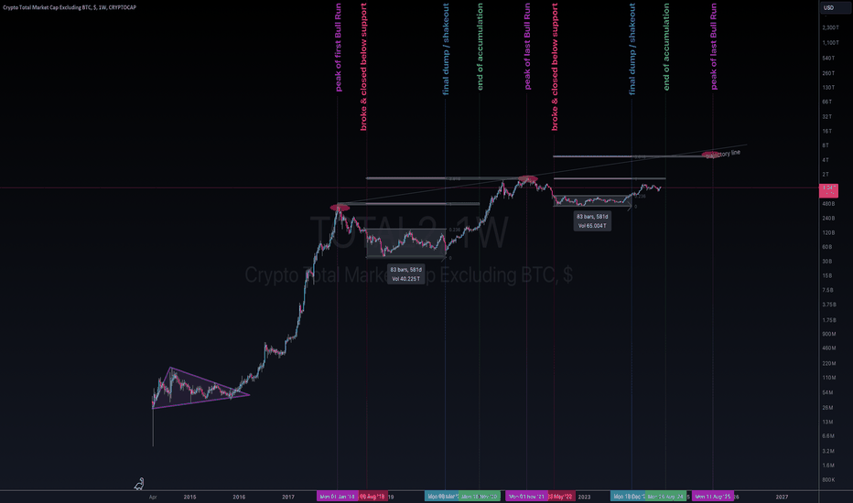
Task: Click the 13M price axis label
Action: point(827,422)
